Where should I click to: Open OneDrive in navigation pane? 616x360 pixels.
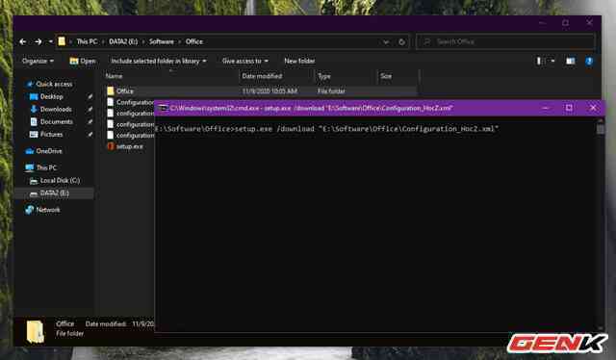click(43, 151)
